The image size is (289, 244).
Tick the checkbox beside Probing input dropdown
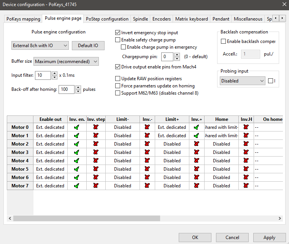tap(271, 81)
